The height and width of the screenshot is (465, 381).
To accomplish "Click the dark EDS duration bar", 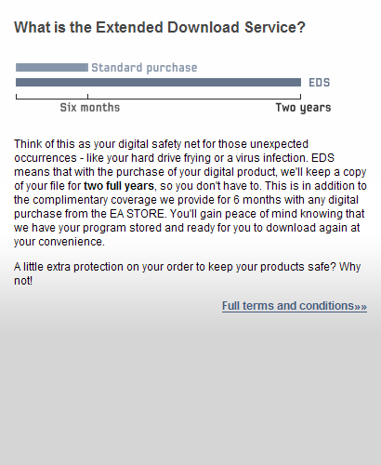I will point(158,83).
